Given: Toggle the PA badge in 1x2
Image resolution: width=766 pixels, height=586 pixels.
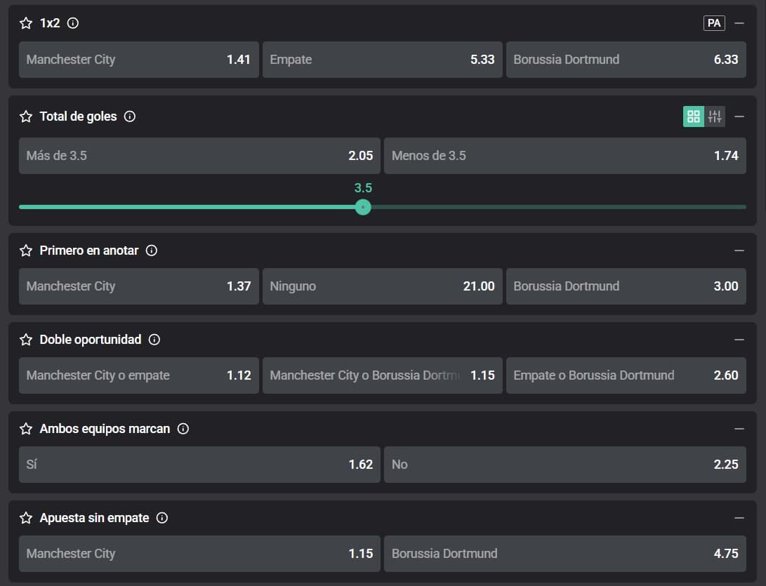Looking at the screenshot, I should tap(714, 23).
